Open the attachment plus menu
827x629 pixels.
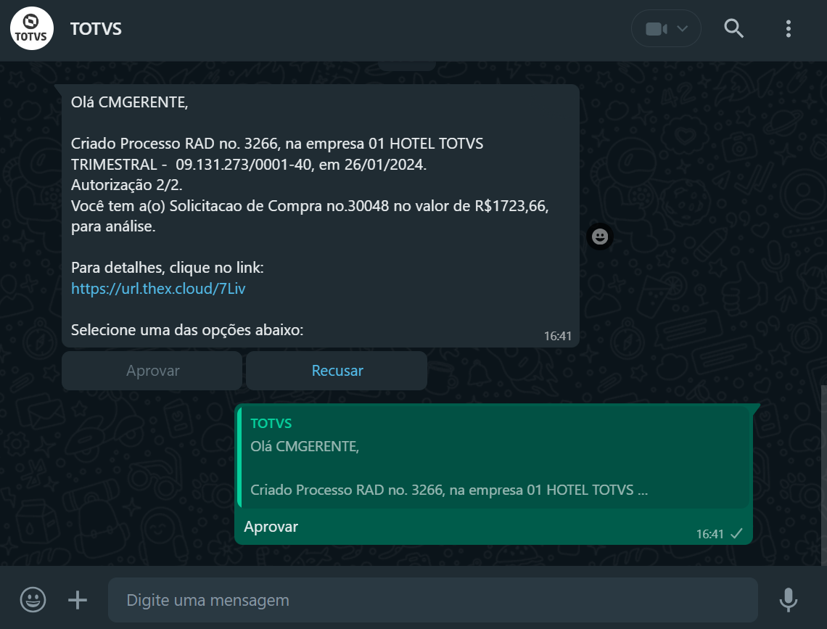[78, 600]
